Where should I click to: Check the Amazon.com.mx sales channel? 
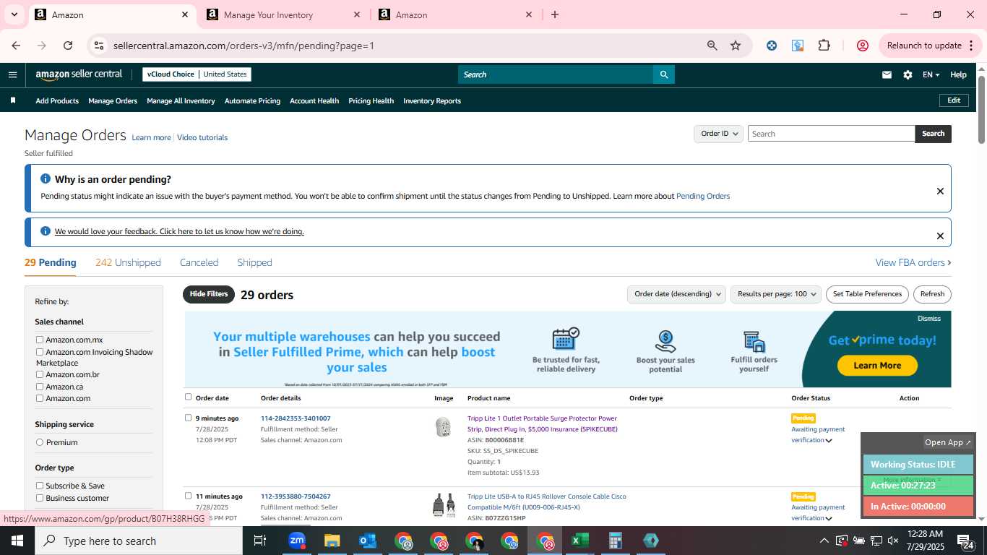pyautogui.click(x=40, y=340)
